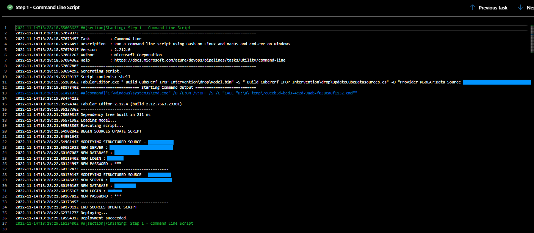Select the Step 1 - Command Line Script title
The width and height of the screenshot is (534, 233).
click(x=47, y=7)
